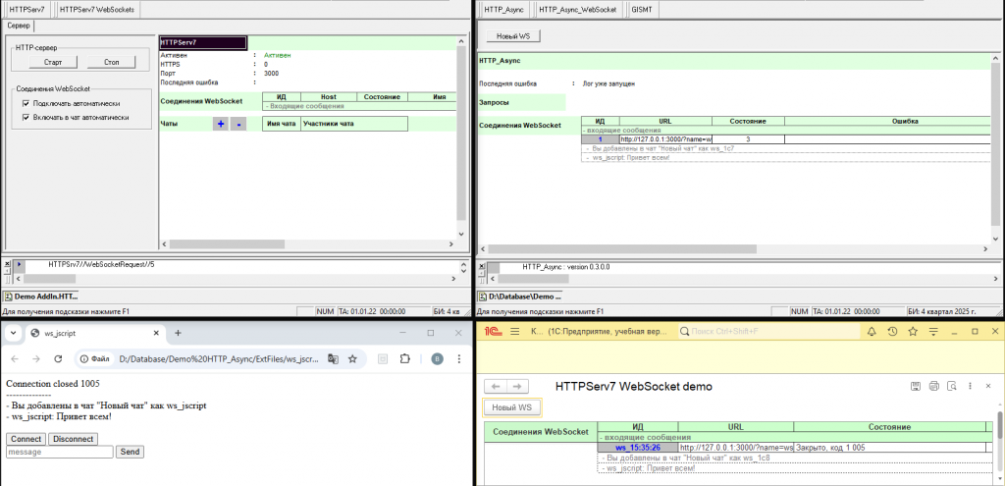1005x486 pixels.
Task: Open the HTTP_Async tab
Action: (503, 10)
